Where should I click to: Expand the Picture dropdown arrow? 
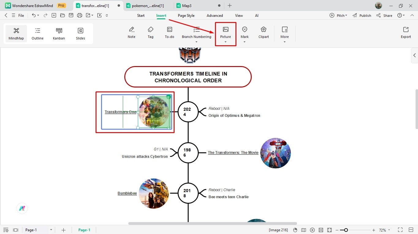pos(225,42)
